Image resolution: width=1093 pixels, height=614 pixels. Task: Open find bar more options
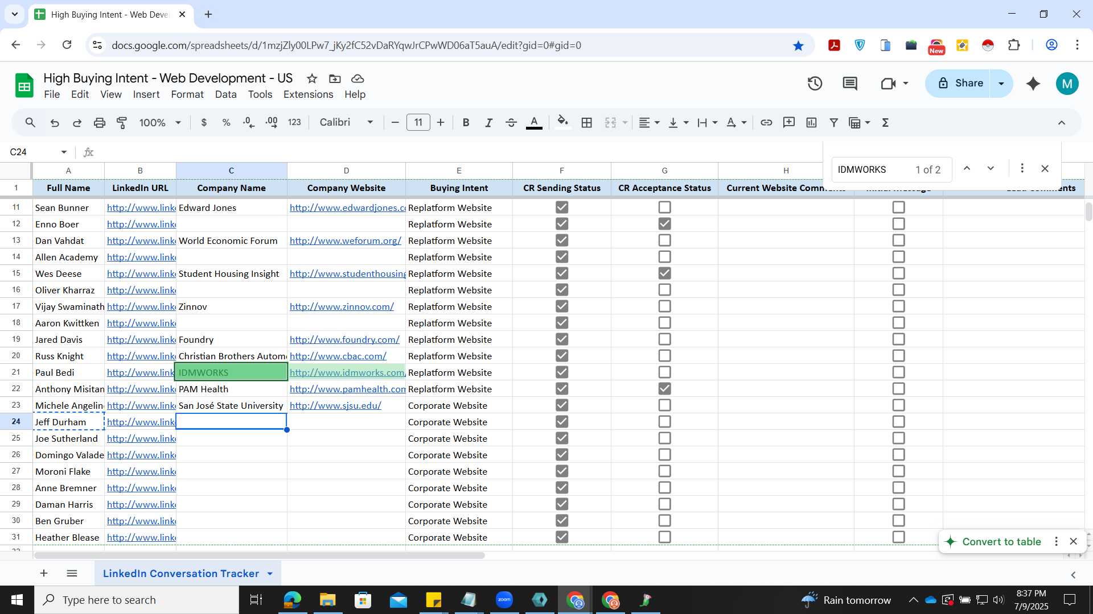[x=1022, y=169]
